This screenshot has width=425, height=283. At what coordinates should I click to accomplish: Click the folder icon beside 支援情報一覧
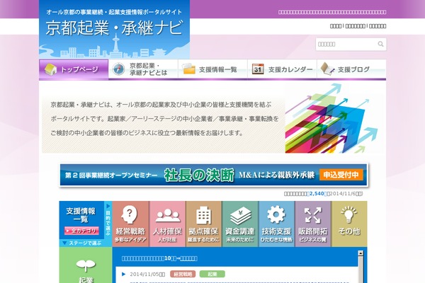(x=189, y=69)
